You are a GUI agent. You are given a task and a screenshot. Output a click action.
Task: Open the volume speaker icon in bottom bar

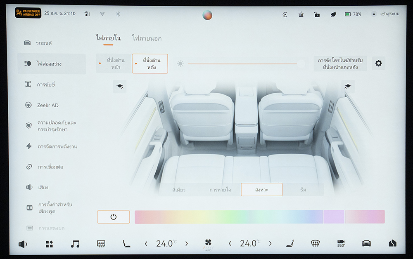click(x=23, y=244)
